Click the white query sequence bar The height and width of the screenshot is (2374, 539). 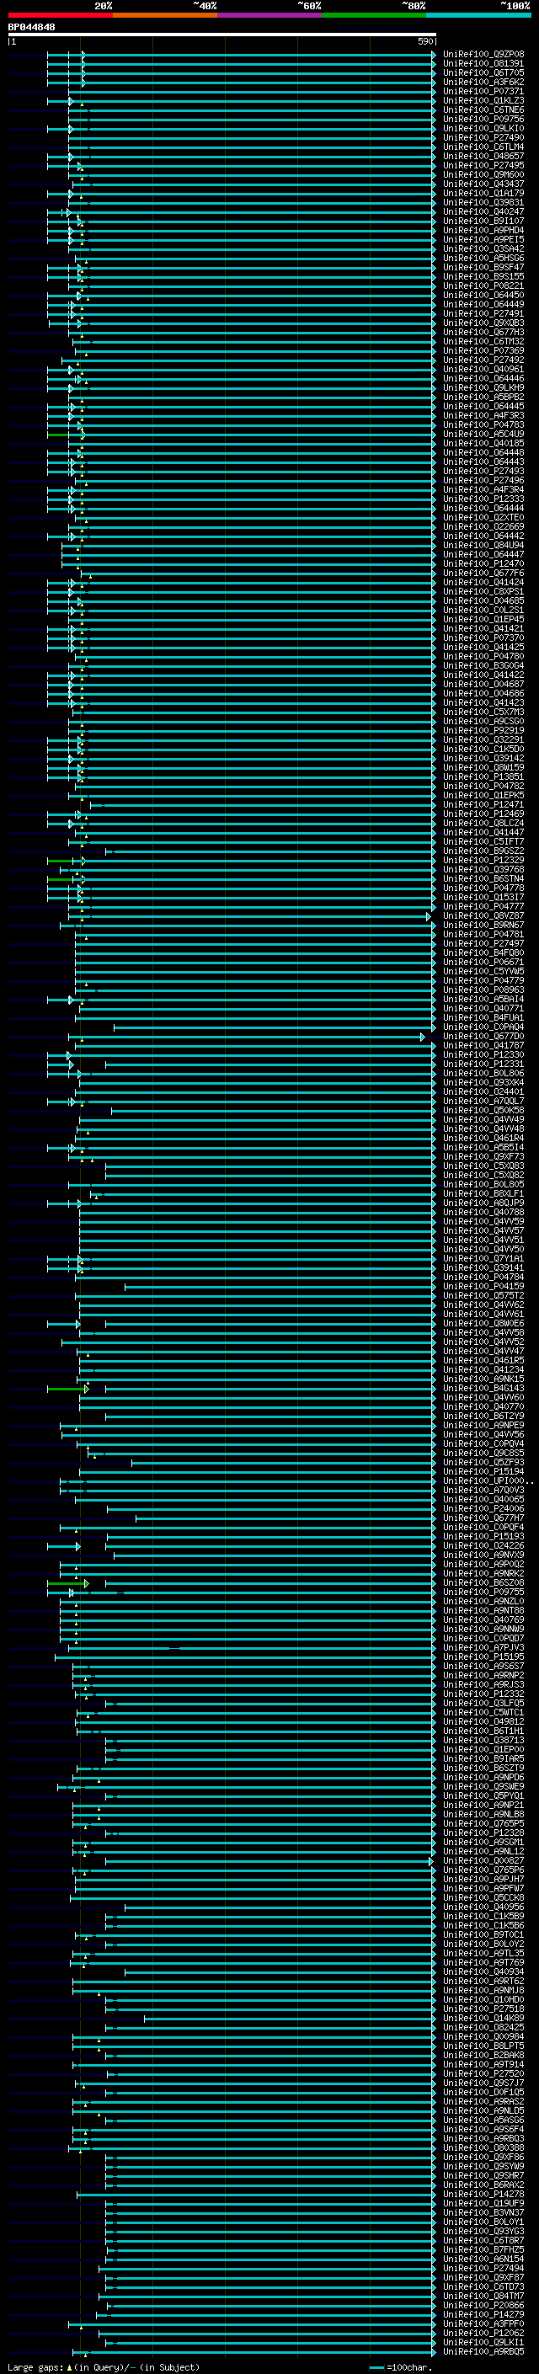coord(222,35)
